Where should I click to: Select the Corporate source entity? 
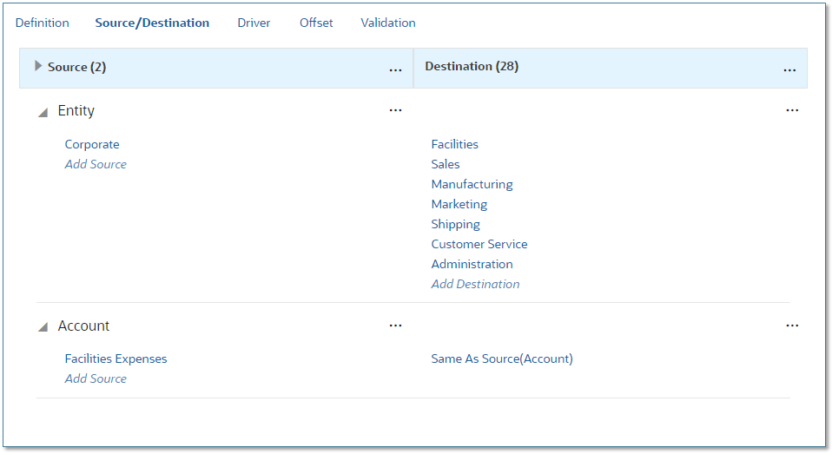tap(92, 144)
